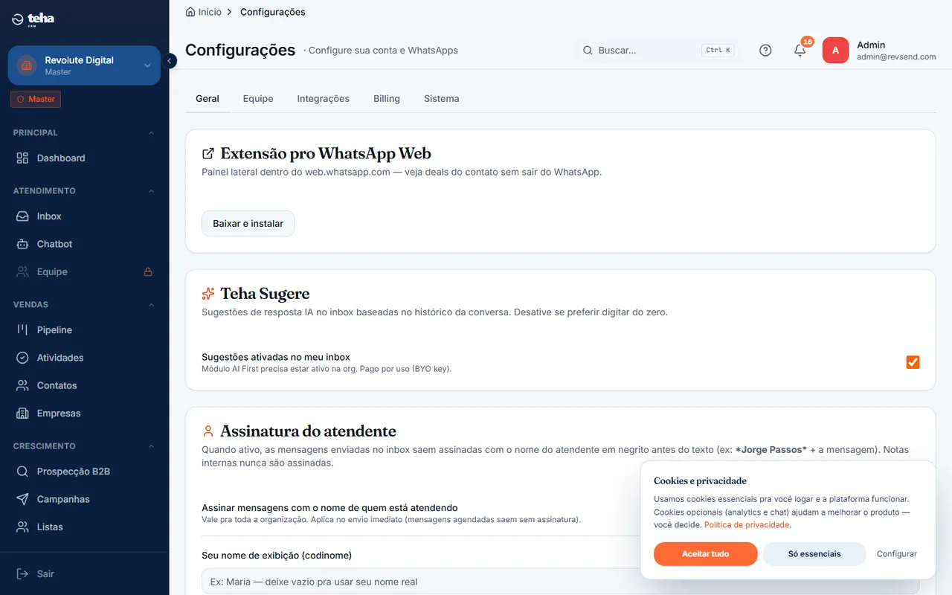This screenshot has width=952, height=595.
Task: Click the search magnifier icon in Buscar
Action: tap(588, 51)
